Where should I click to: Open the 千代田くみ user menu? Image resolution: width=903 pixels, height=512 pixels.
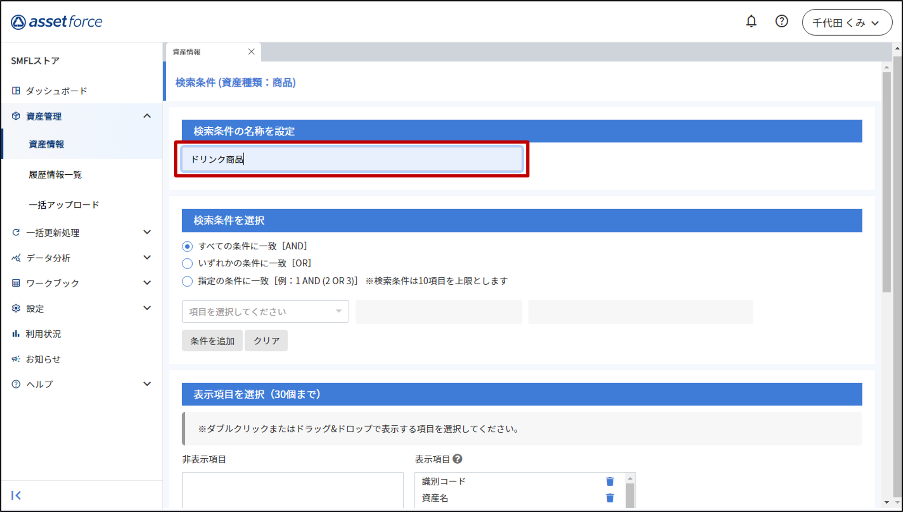(x=847, y=22)
